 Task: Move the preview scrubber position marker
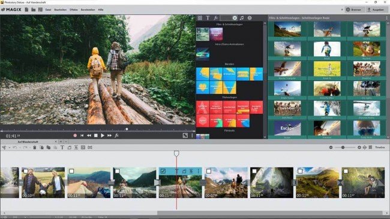pyautogui.click(x=127, y=129)
